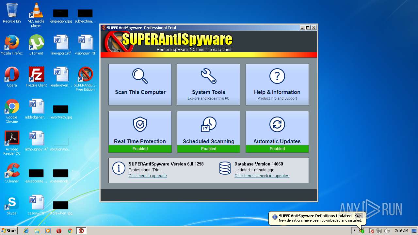Click SUPERAntiSpyware tray icon
The image size is (418, 235).
pos(362,231)
